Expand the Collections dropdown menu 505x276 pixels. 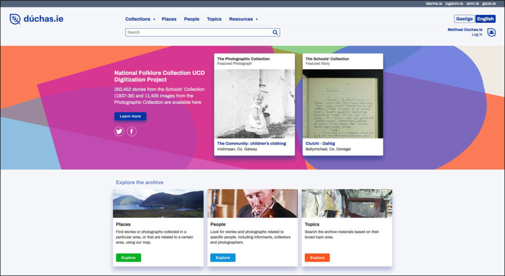pyautogui.click(x=140, y=19)
